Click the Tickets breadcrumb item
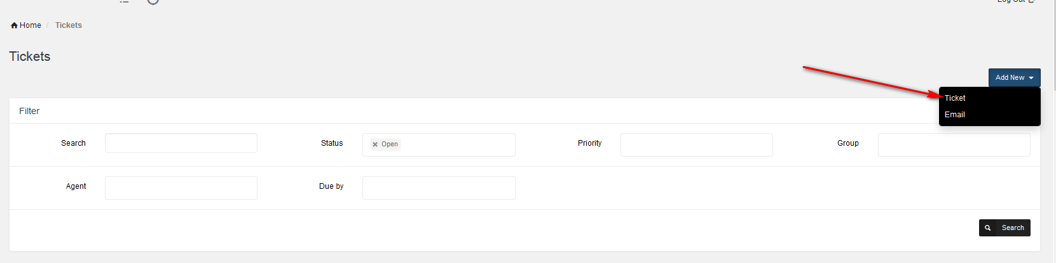1056x263 pixels. (69, 25)
